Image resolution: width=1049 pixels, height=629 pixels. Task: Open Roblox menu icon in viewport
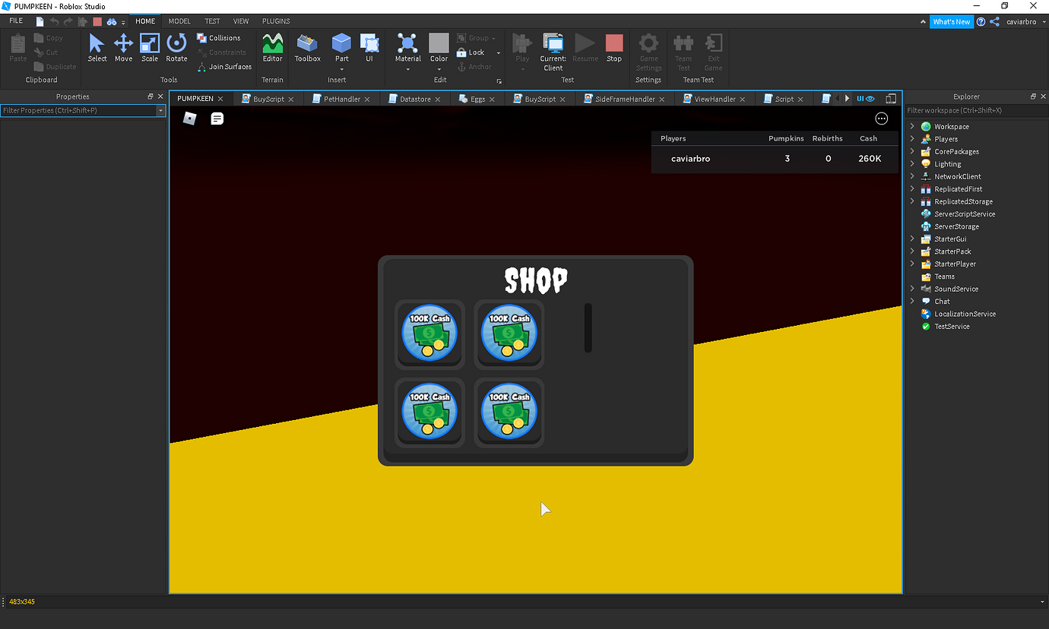pyautogui.click(x=190, y=119)
